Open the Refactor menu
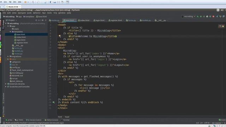The width and height of the screenshot is (226, 127). click(37, 13)
